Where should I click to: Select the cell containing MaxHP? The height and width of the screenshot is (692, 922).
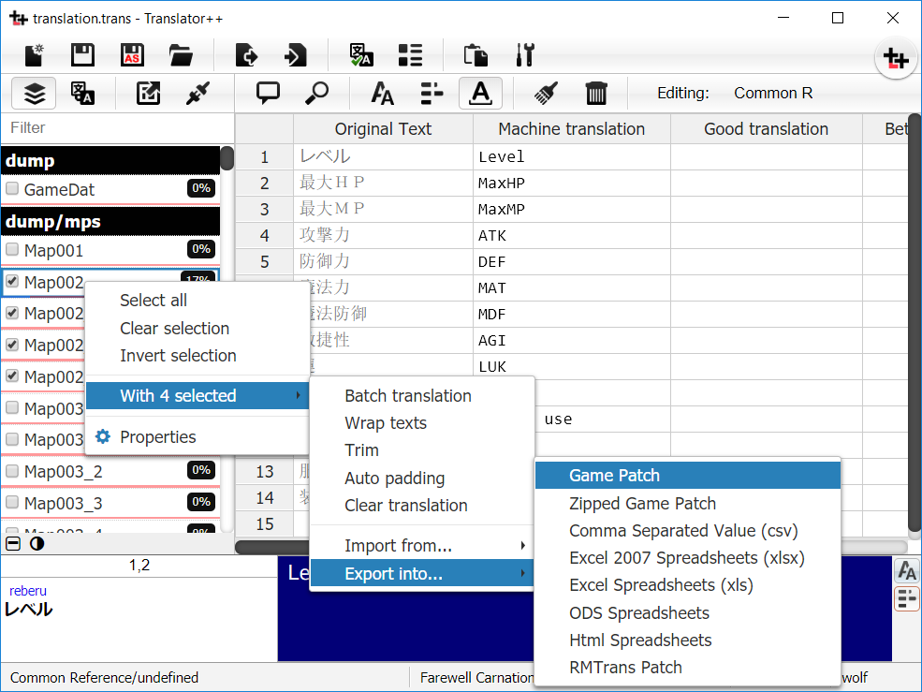[572, 183]
